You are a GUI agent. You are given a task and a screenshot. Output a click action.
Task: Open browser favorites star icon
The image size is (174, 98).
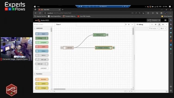click(x=153, y=13)
